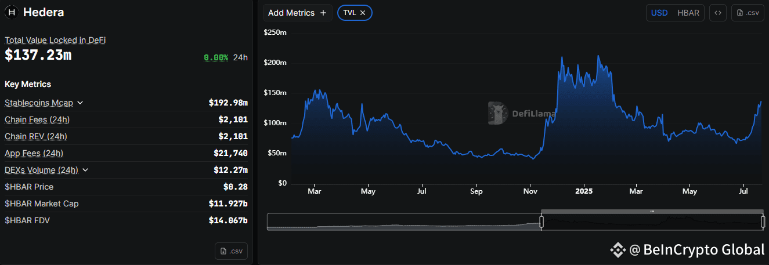
Task: Click the Nov x-axis label
Action: pyautogui.click(x=530, y=191)
